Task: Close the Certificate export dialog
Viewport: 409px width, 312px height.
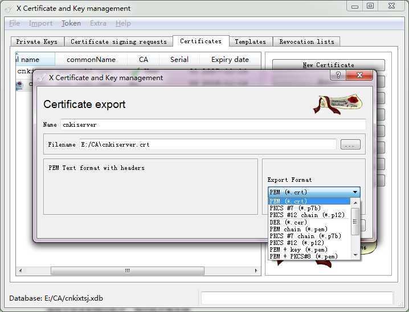Action: pos(359,75)
